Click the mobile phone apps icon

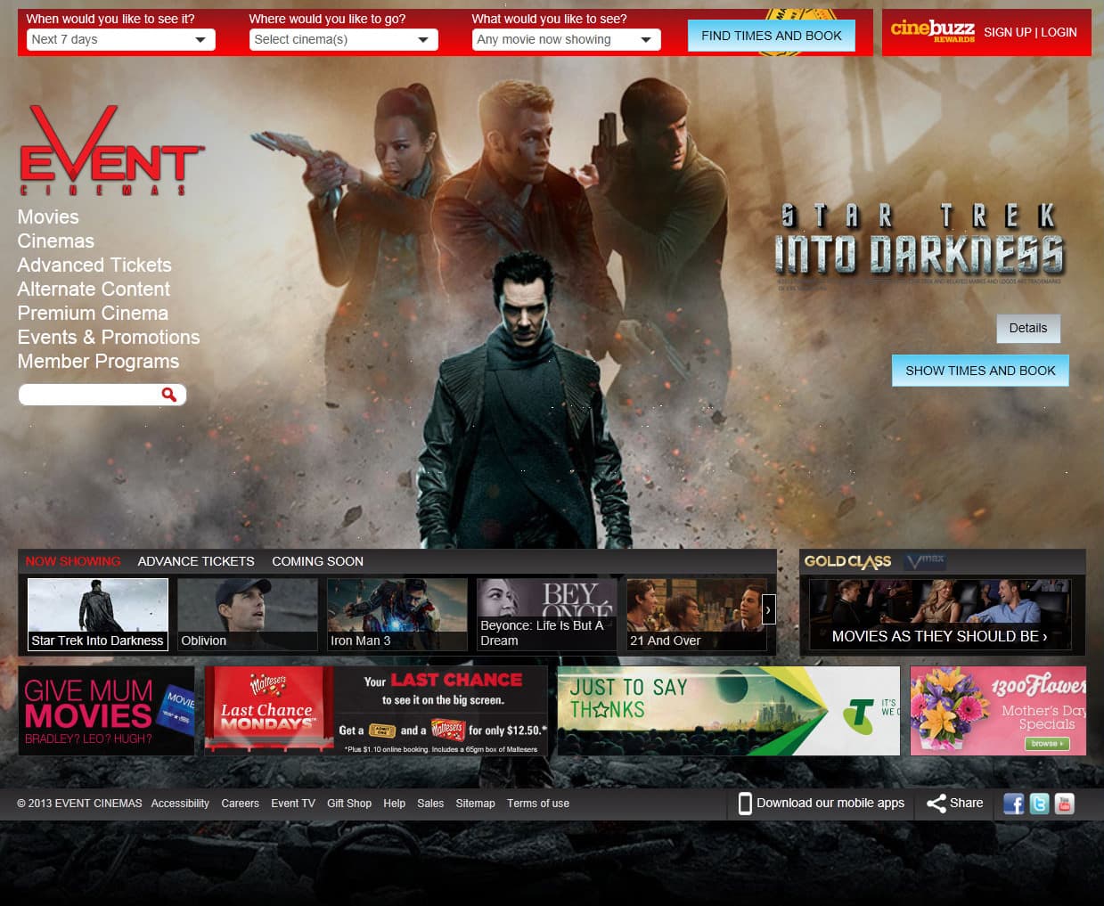(744, 803)
